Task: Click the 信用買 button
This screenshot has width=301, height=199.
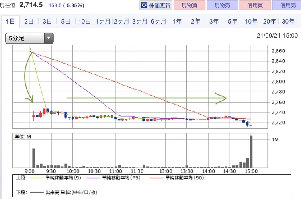Action: (x=255, y=5)
